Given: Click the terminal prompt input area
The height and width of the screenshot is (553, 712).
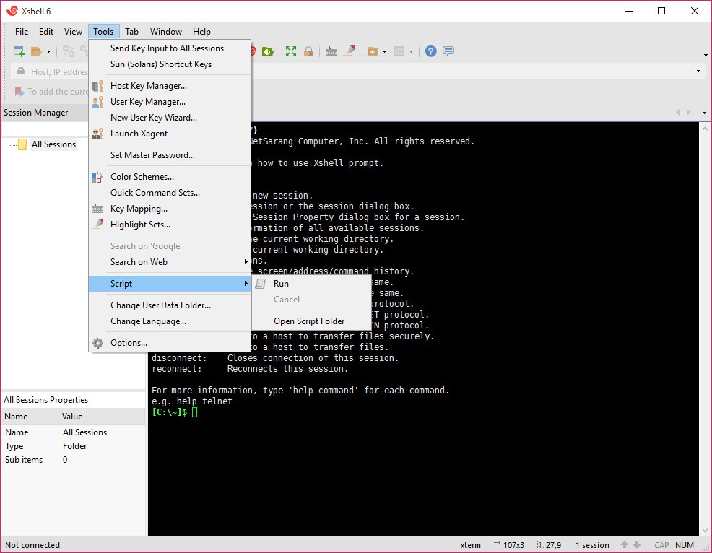Looking at the screenshot, I should [195, 412].
